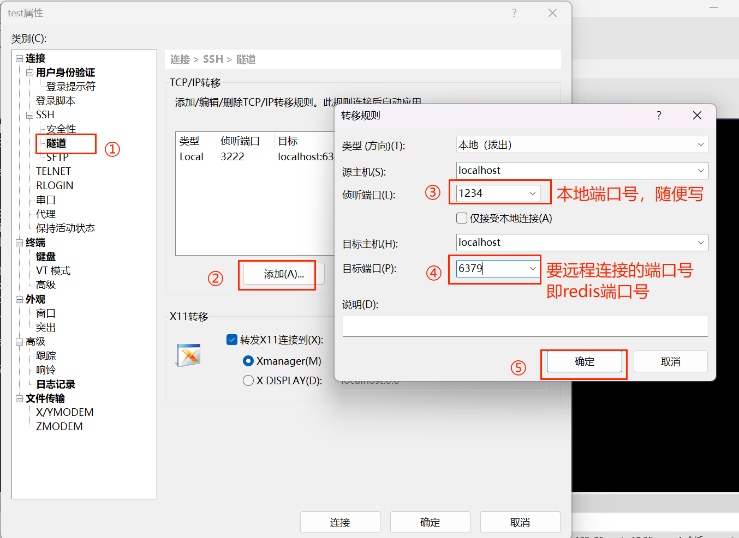Open the 侦听端口 1234 dropdown arrow
Viewport: 739px width, 538px height.
pyautogui.click(x=533, y=194)
